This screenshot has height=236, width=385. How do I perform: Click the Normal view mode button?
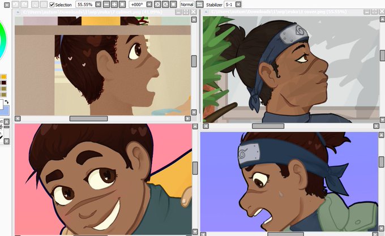pyautogui.click(x=187, y=5)
